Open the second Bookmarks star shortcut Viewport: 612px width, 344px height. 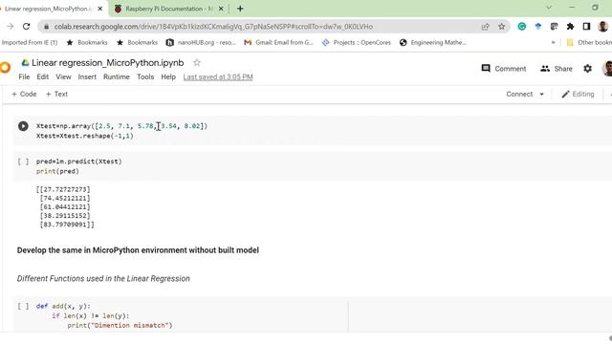137,42
